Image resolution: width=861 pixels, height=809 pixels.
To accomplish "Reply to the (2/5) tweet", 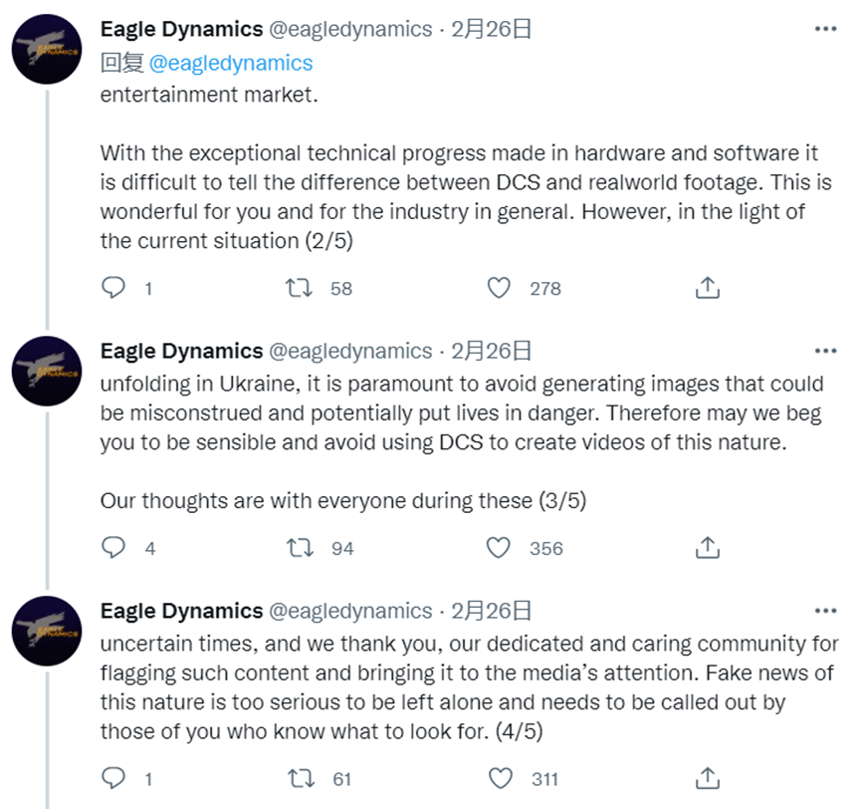I will pos(113,288).
